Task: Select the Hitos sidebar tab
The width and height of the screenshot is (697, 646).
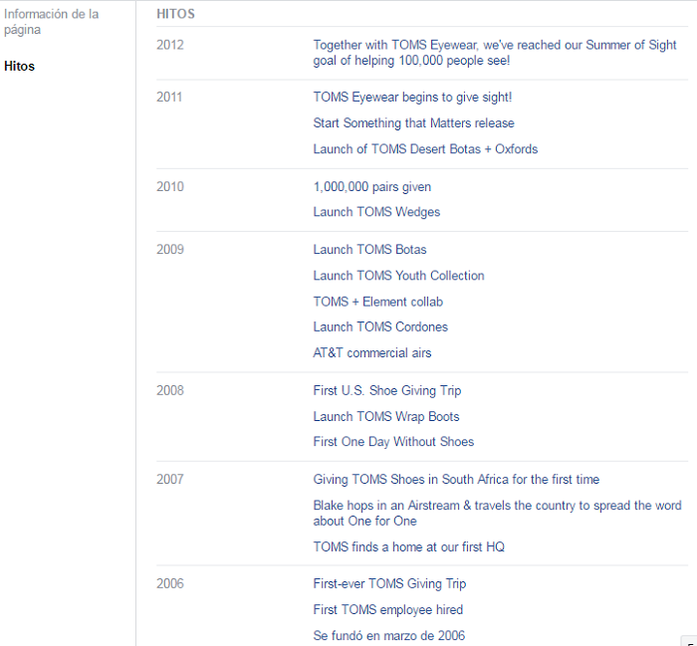Action: point(19,67)
